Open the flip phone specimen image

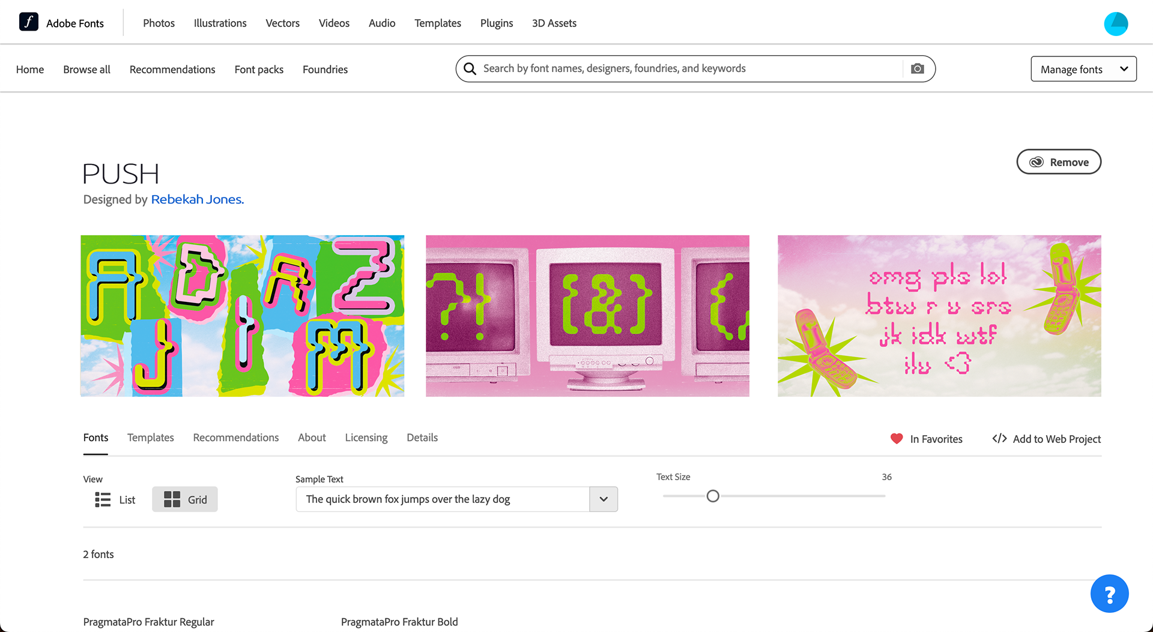click(x=939, y=316)
